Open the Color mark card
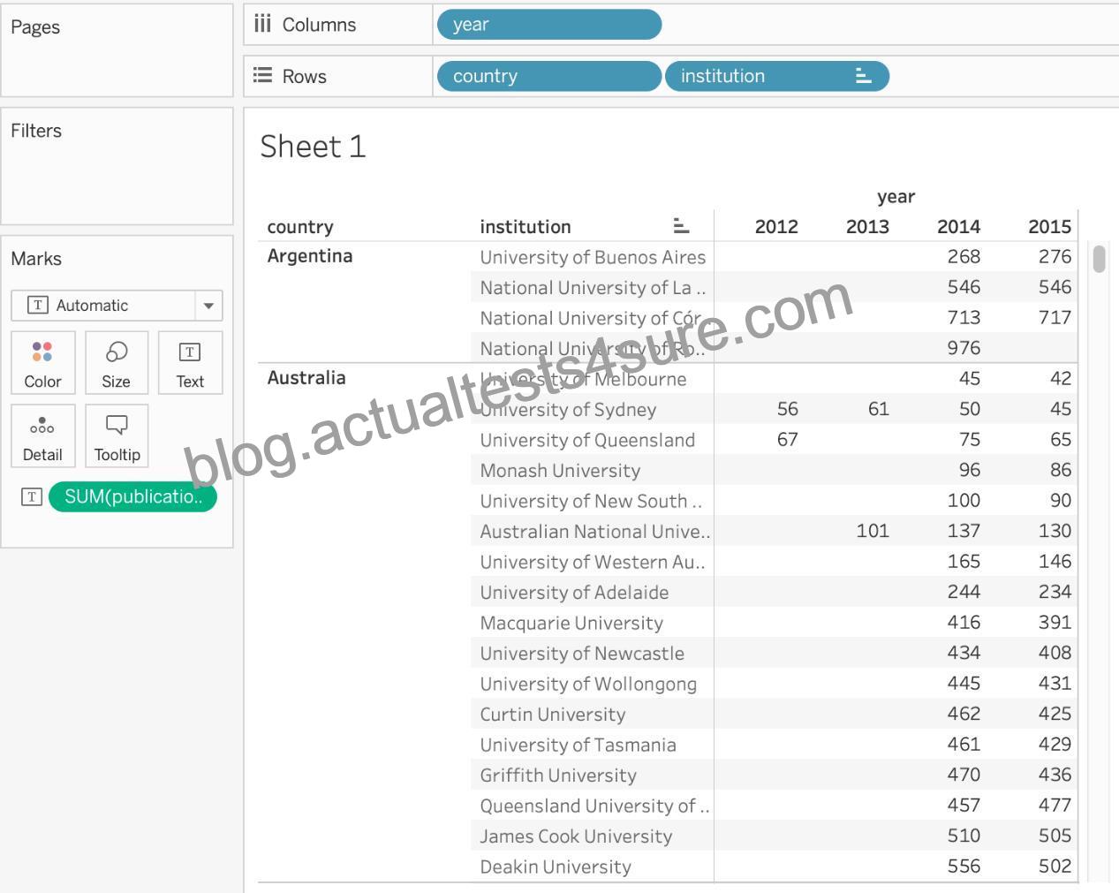1119x893 pixels. point(43,362)
